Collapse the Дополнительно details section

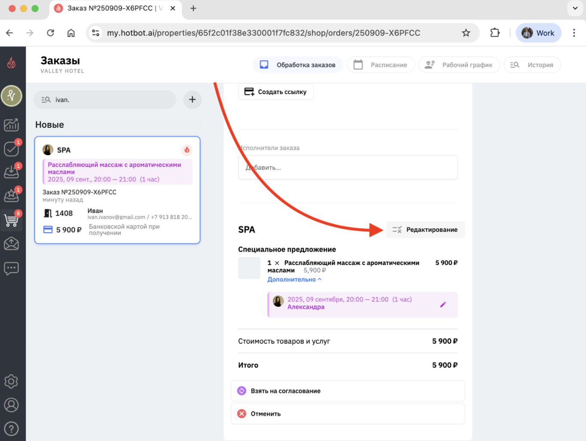[x=294, y=280]
